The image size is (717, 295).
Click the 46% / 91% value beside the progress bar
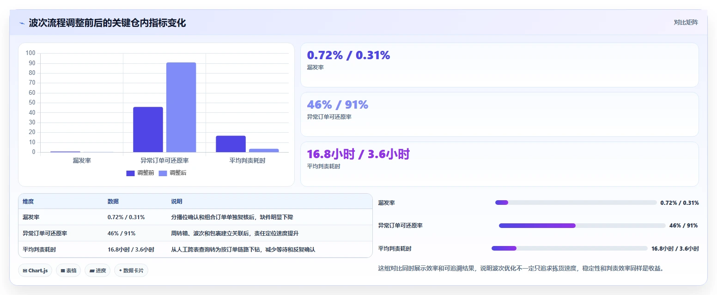[684, 226]
